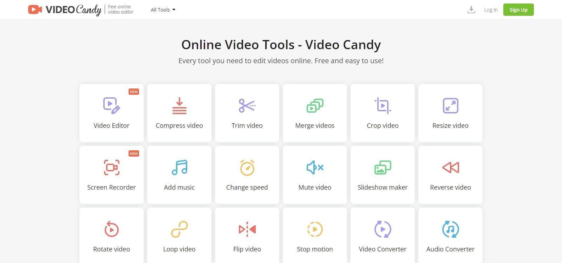Image resolution: width=562 pixels, height=263 pixels.
Task: Click the Reverse video rewind icon
Action: pos(450,167)
